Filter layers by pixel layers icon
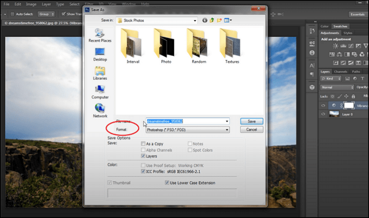 tap(347, 79)
